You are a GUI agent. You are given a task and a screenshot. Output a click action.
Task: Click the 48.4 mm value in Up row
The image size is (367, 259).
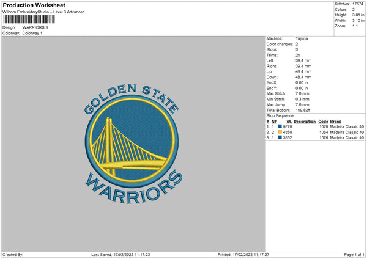pos(303,71)
